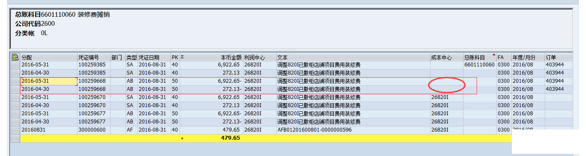The image size is (586, 156).
Task: Click 订单 403944 in the first 100259385 row
Action: [555, 65]
